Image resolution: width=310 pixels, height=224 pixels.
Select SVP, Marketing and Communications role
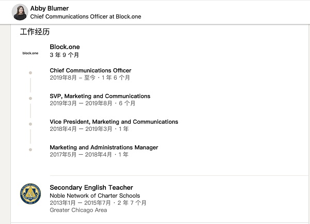pos(100,96)
